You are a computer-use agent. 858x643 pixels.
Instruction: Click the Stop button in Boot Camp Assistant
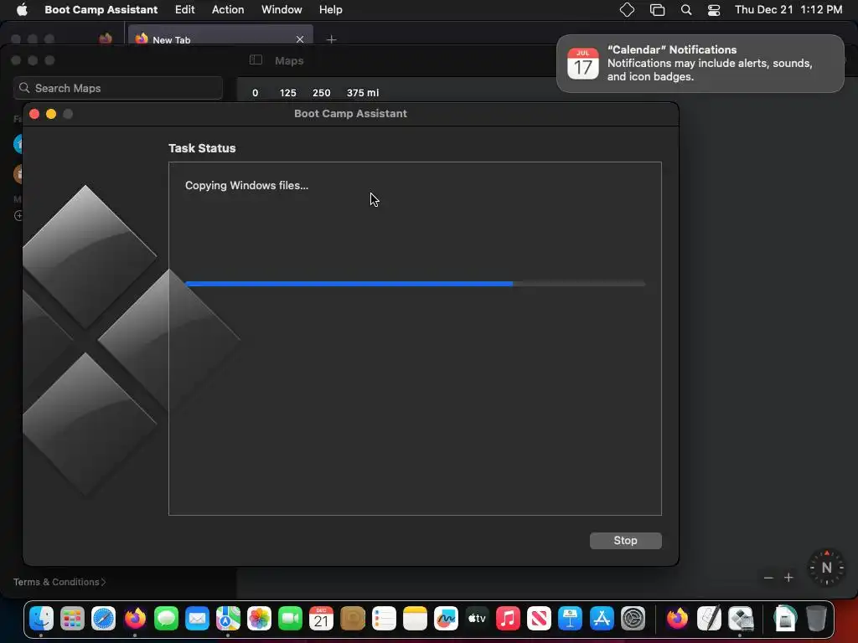625,540
